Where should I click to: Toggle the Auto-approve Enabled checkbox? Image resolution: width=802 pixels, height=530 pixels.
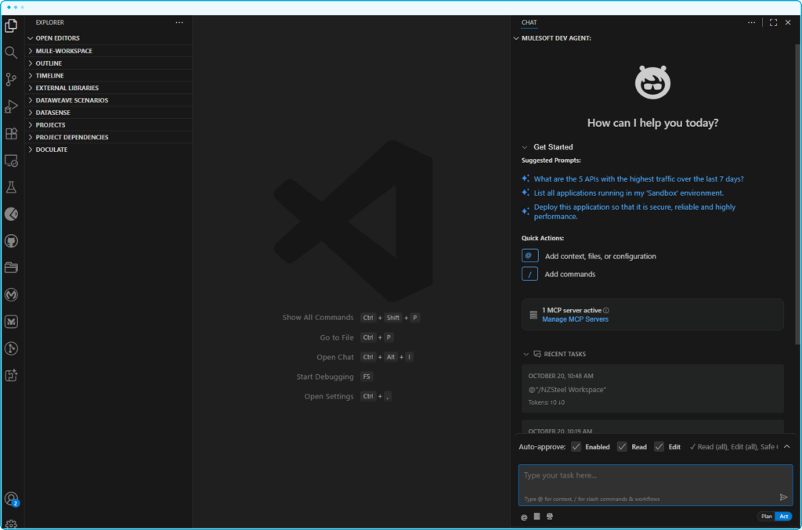coord(576,447)
